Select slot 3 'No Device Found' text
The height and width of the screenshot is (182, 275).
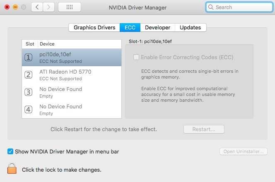pos(61,89)
